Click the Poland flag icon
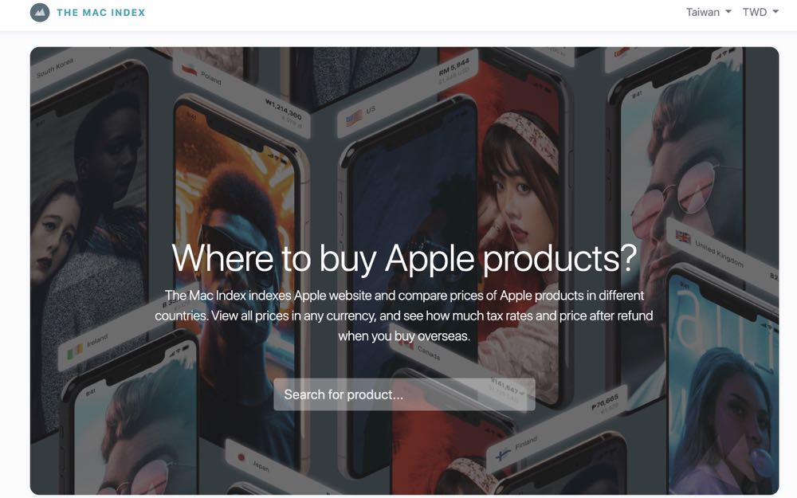 189,68
